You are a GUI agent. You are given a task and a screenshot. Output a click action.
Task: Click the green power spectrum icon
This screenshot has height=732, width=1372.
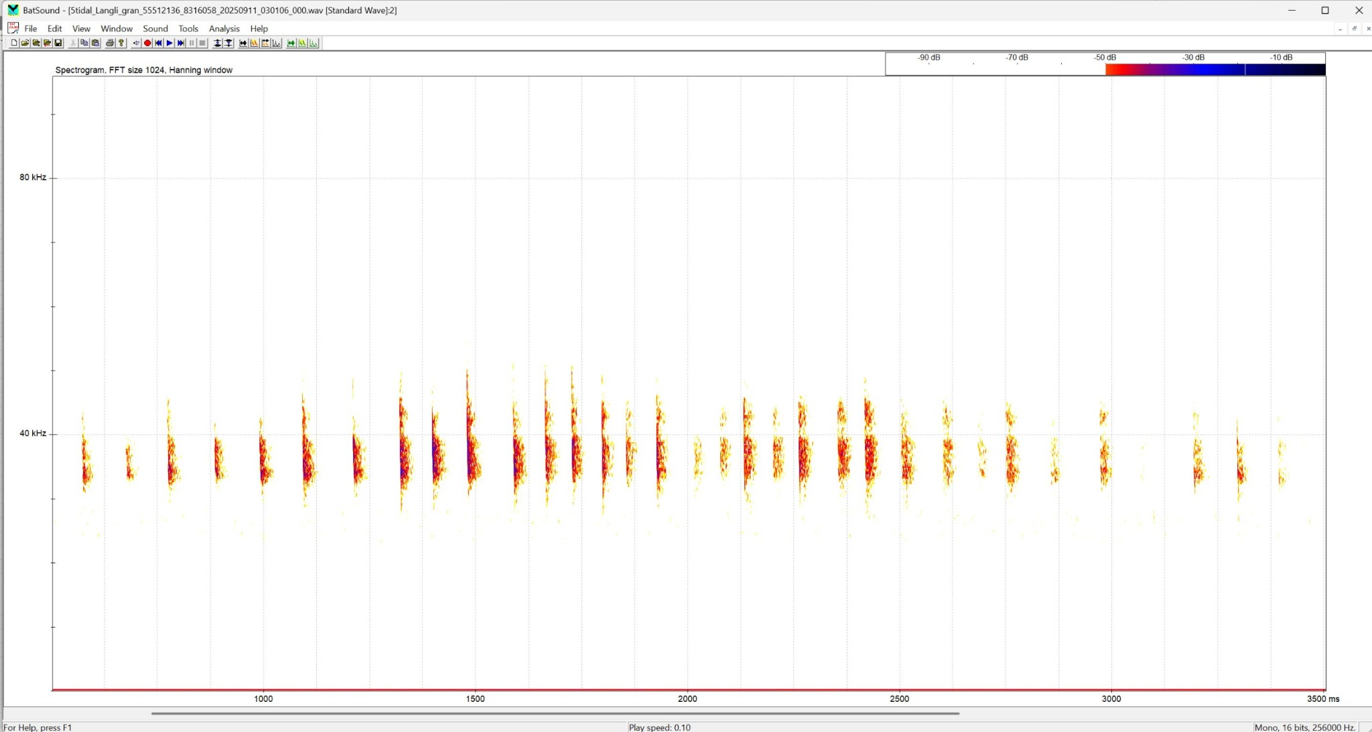tap(314, 43)
